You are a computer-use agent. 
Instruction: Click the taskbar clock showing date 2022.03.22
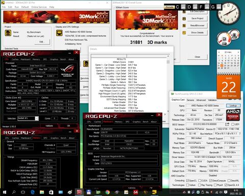[236, 192]
